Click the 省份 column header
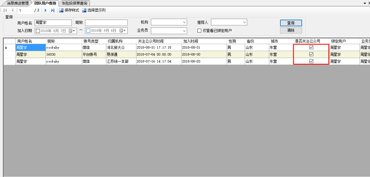 pos(257,41)
